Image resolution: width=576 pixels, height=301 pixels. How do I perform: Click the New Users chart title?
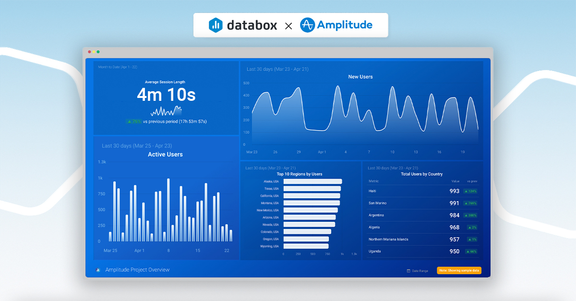[360, 76]
